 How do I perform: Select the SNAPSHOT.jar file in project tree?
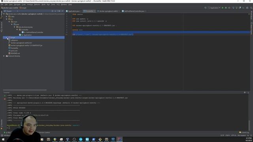[26, 45]
